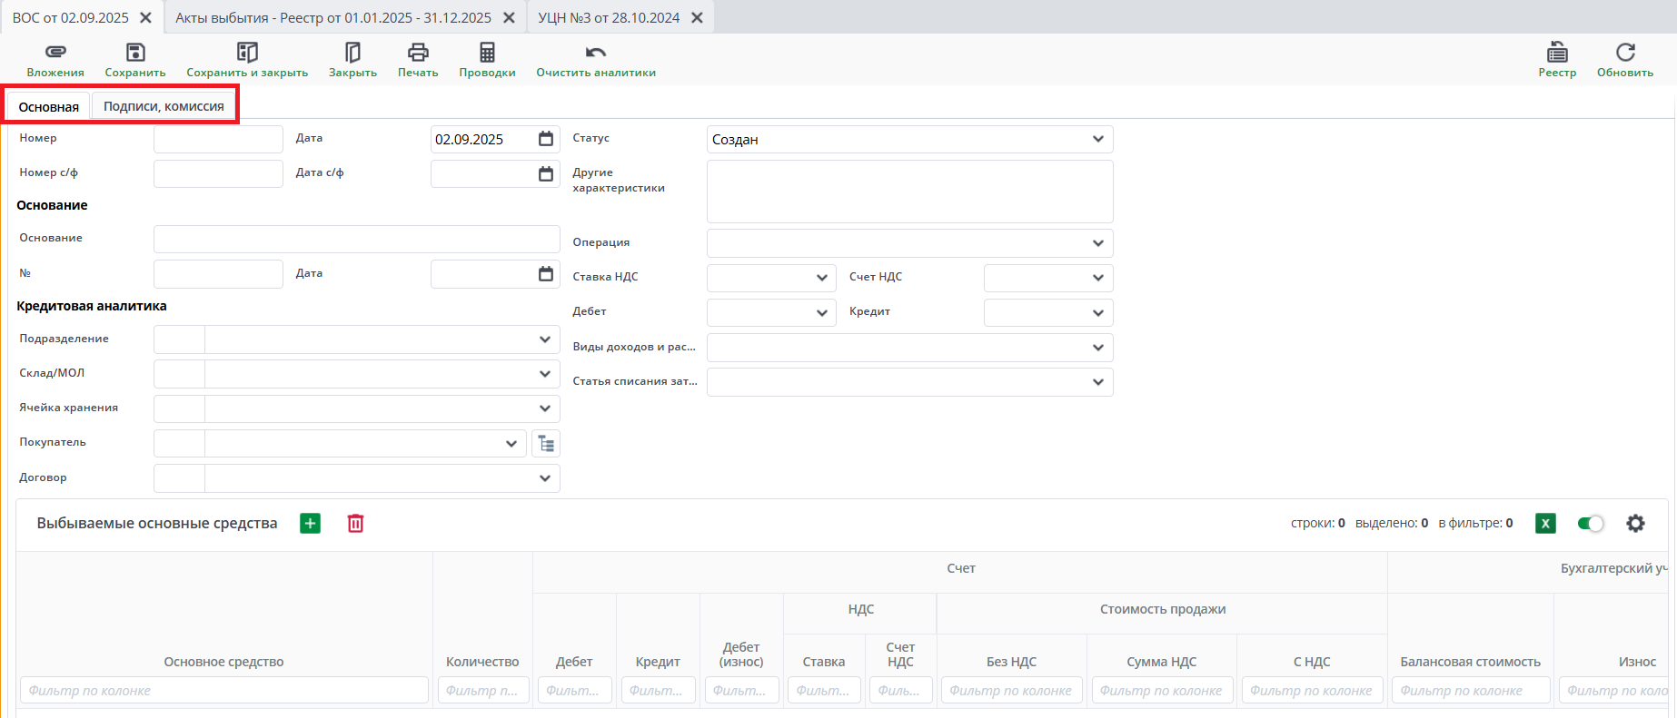Click the Сохранить save icon
The height and width of the screenshot is (718, 1677).
[135, 53]
